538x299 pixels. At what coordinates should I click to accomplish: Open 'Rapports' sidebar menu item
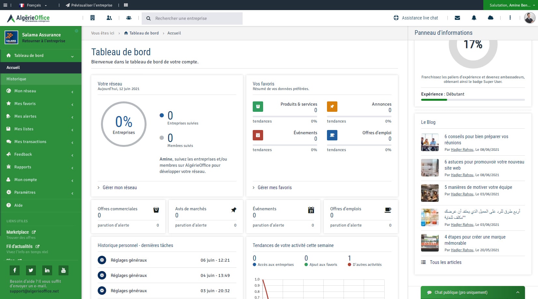41,167
